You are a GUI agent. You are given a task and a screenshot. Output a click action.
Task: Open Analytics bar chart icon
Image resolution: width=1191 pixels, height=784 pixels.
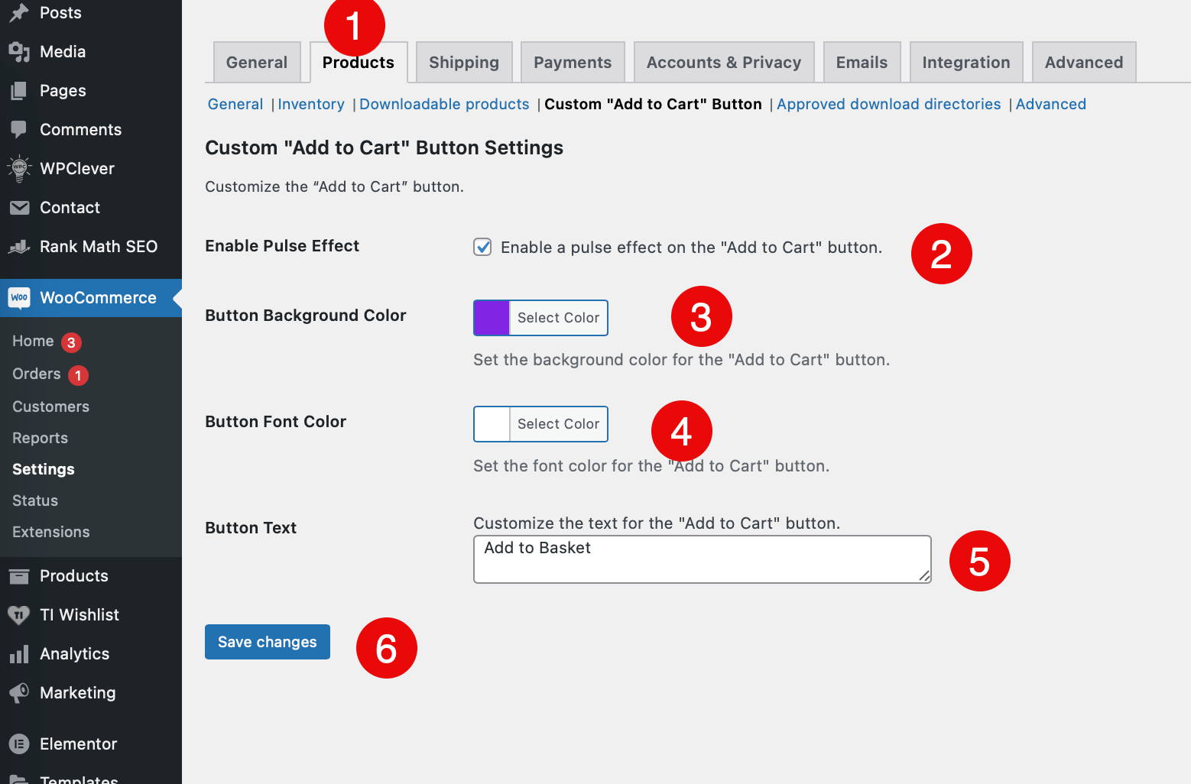[x=19, y=653]
